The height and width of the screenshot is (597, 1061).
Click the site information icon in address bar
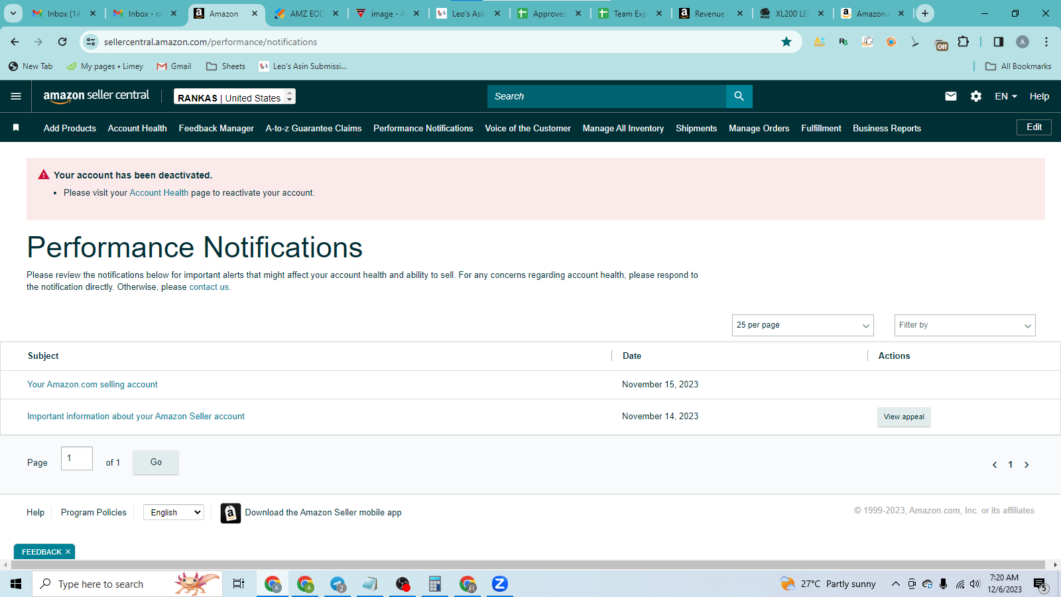click(x=91, y=42)
